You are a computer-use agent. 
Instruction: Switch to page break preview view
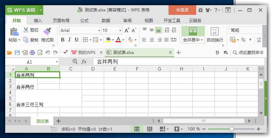[149, 129]
